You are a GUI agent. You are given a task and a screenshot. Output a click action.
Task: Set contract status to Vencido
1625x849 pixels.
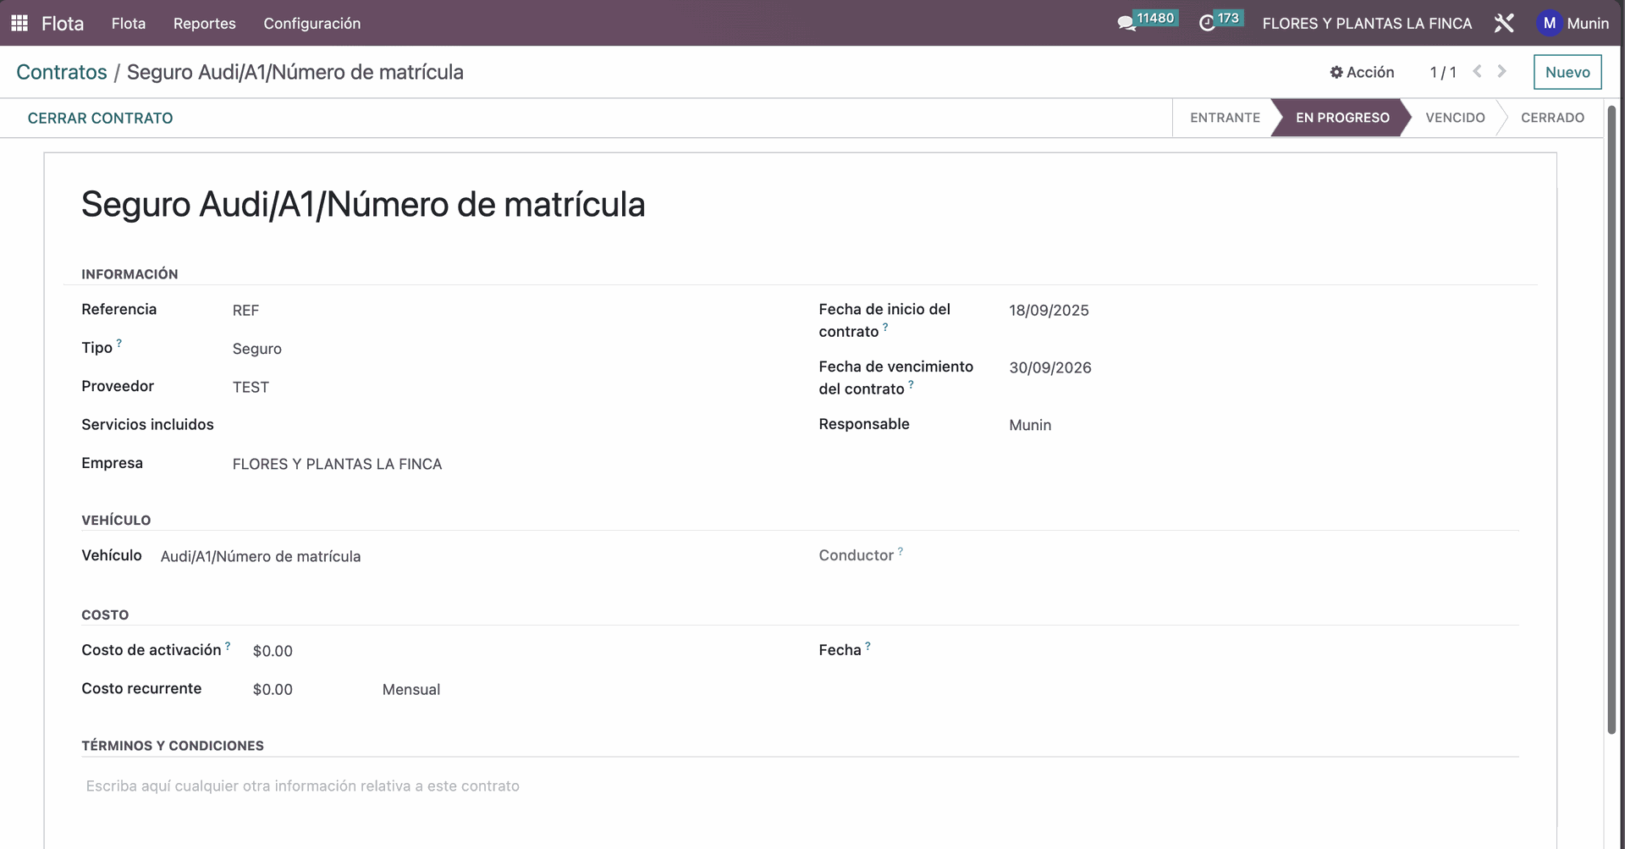[x=1455, y=118]
